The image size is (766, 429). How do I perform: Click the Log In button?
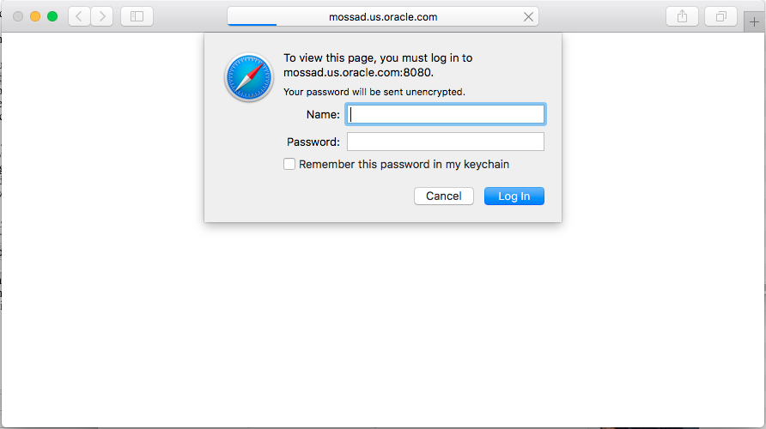(x=514, y=196)
